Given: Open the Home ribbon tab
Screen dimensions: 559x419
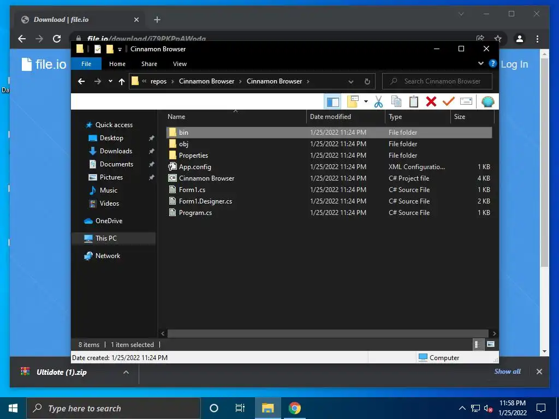Looking at the screenshot, I should coord(117,64).
